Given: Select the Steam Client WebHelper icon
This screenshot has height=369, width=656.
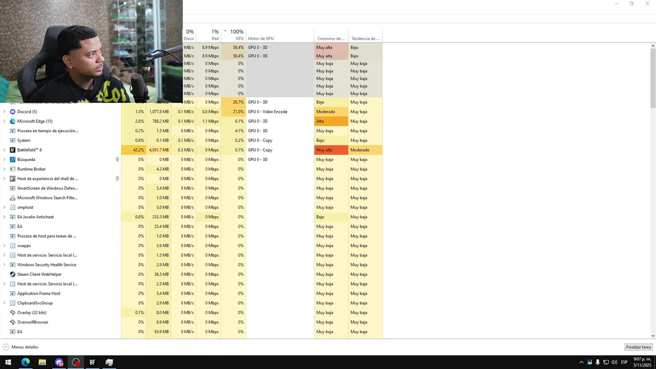Looking at the screenshot, I should [13, 274].
